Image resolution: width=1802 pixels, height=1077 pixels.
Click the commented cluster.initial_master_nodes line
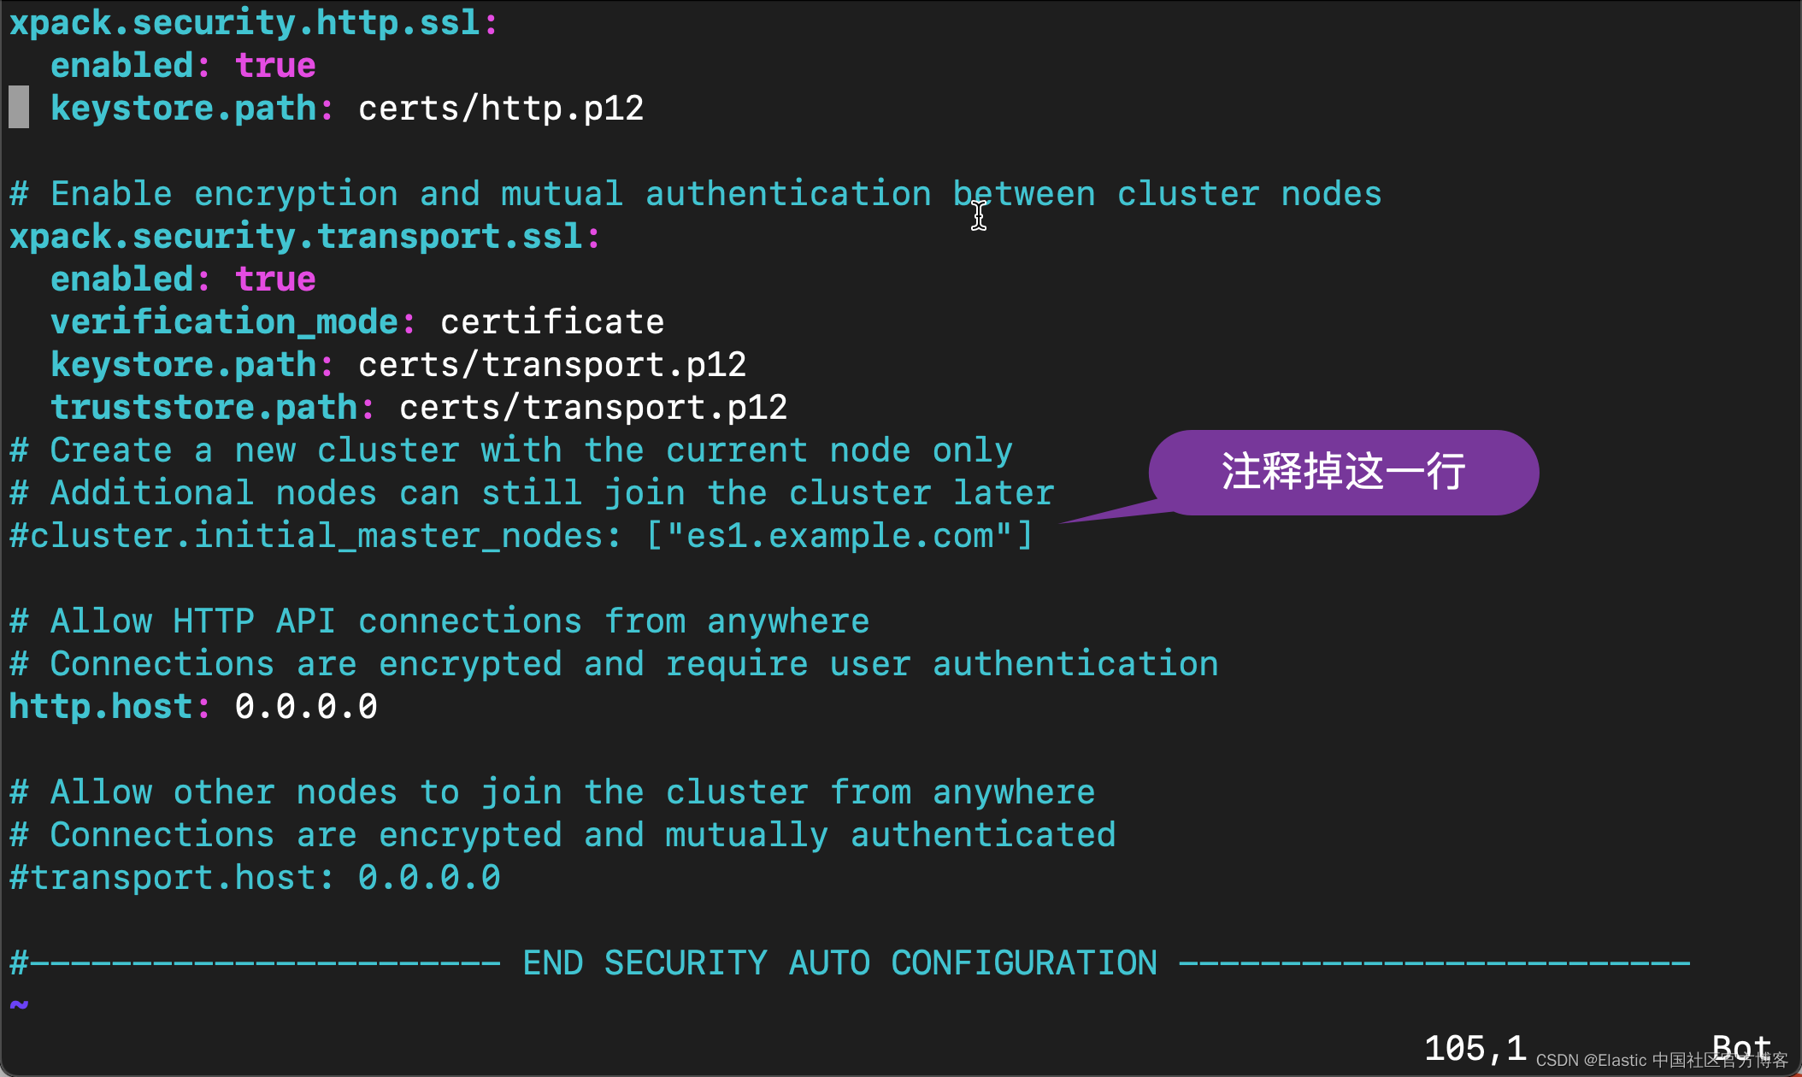[521, 536]
